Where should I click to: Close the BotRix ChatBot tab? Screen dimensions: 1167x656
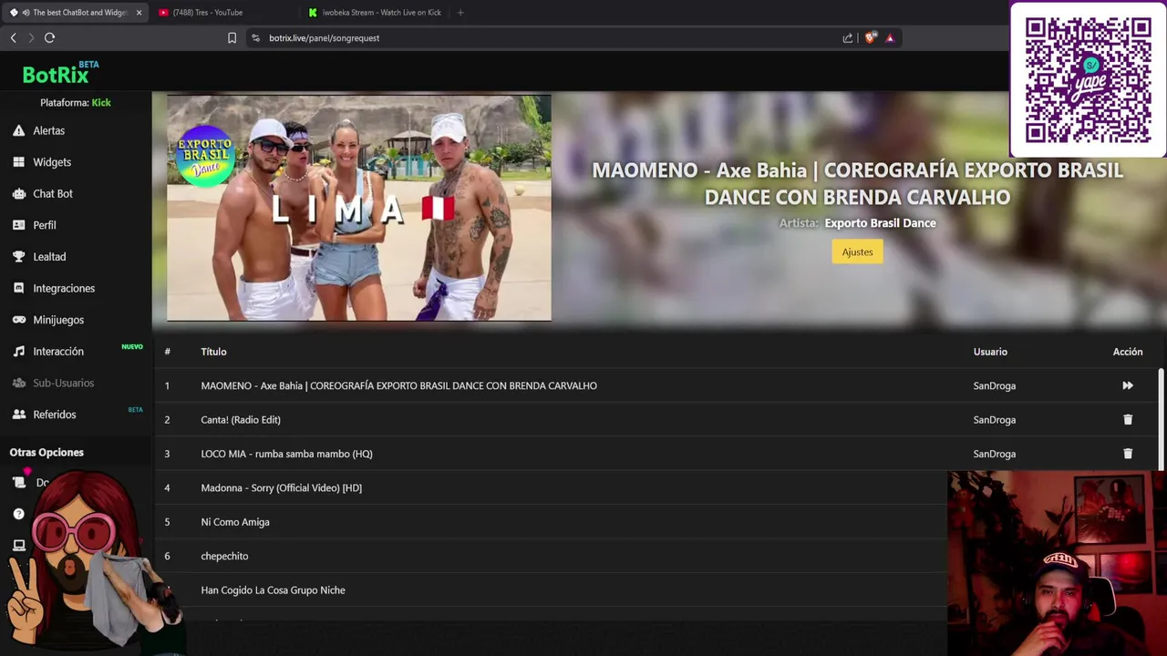(139, 13)
